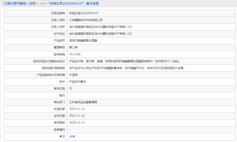237x142 pixels.
Task: Click the 有效期至 row label
Action: pyautogui.click(x=59, y=123)
